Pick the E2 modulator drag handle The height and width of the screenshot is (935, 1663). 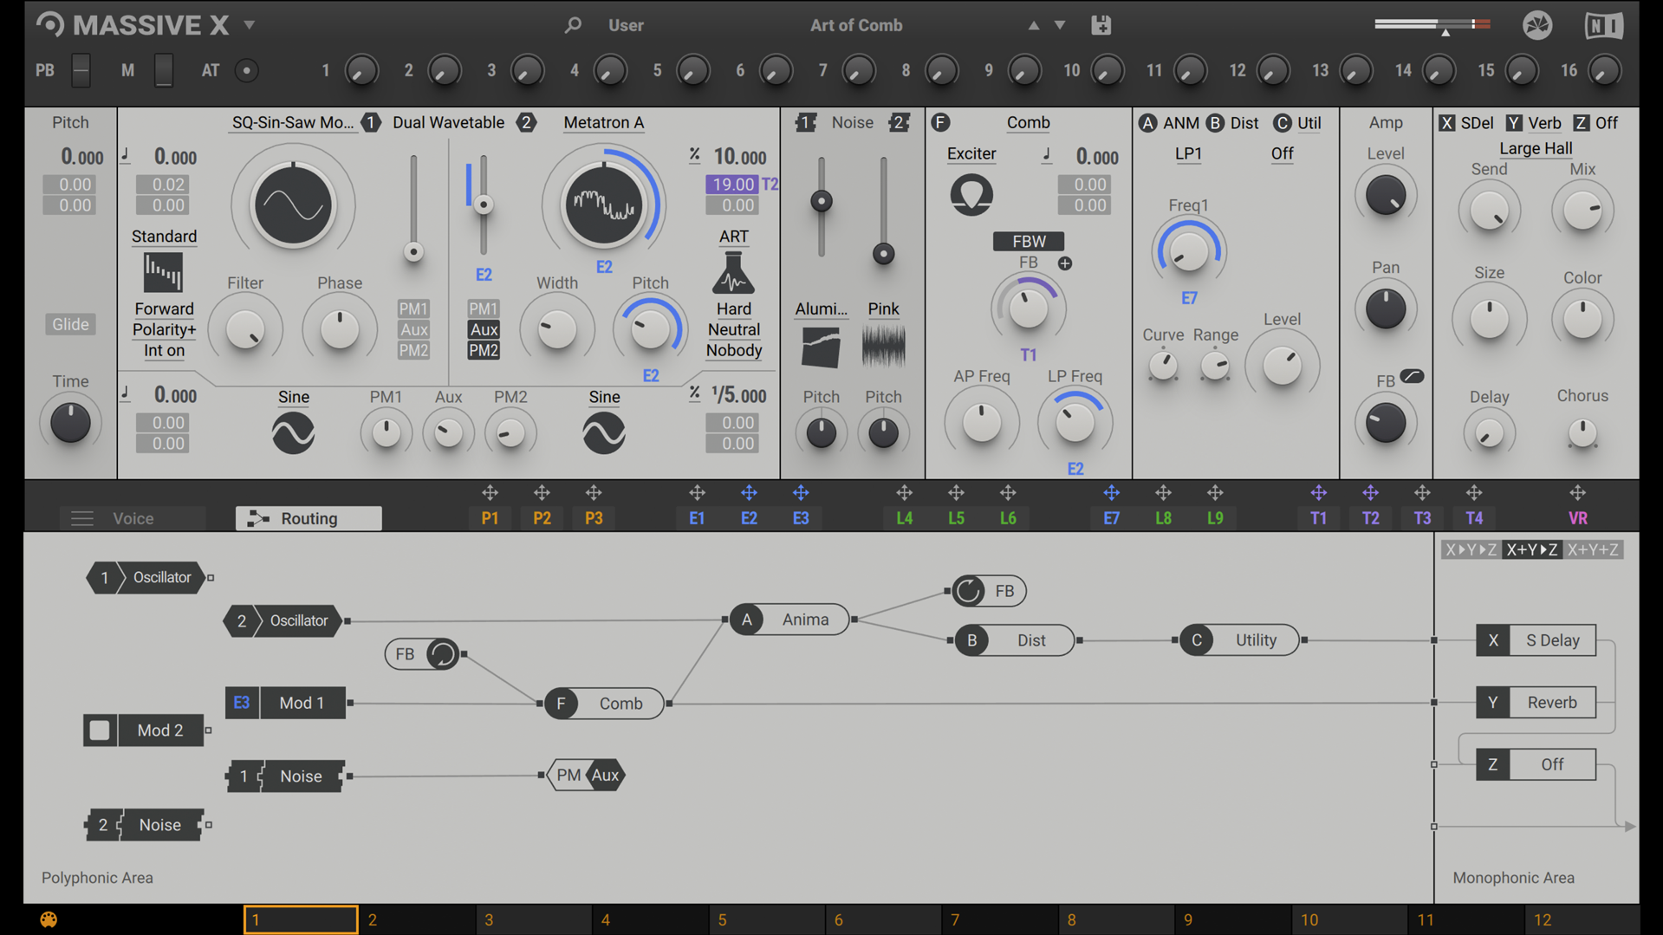click(x=749, y=493)
